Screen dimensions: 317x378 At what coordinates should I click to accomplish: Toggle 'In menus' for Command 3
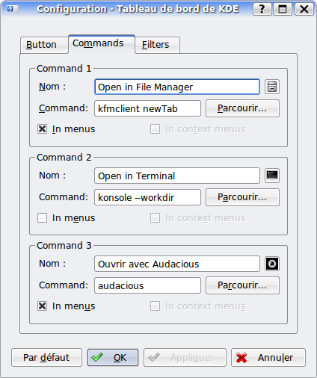click(x=42, y=306)
